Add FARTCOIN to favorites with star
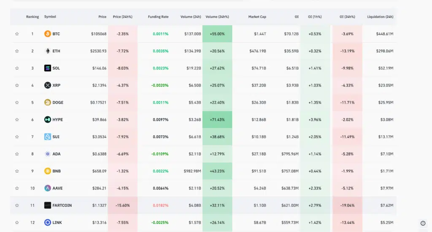 click(17, 205)
